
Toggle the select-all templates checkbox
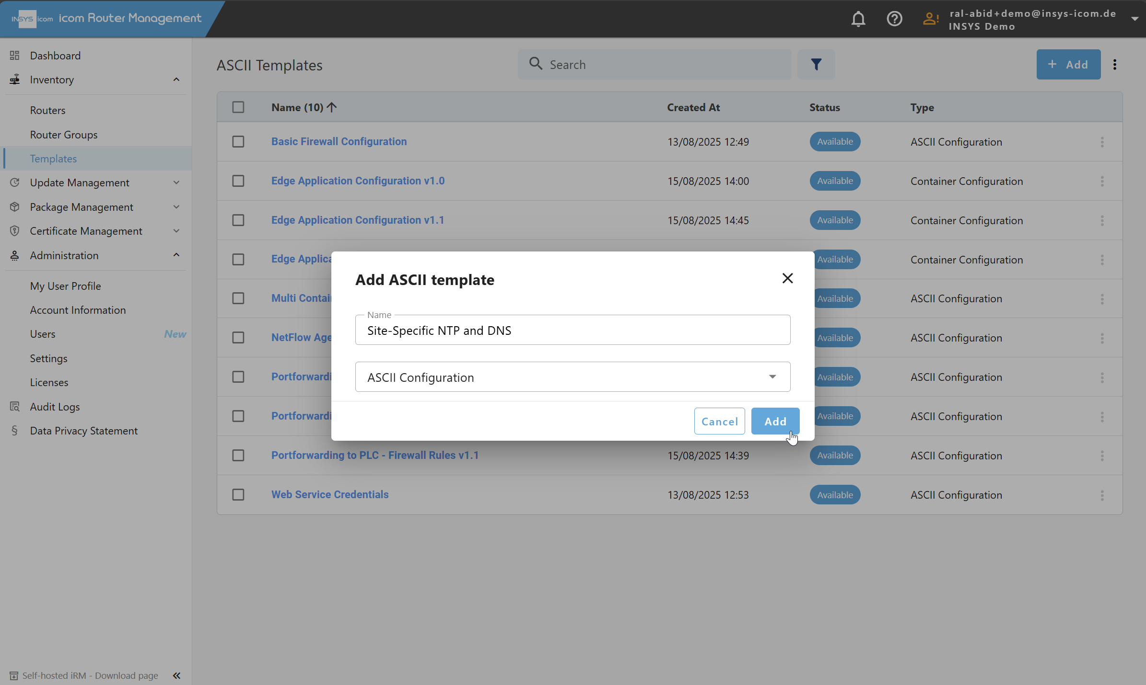click(238, 107)
